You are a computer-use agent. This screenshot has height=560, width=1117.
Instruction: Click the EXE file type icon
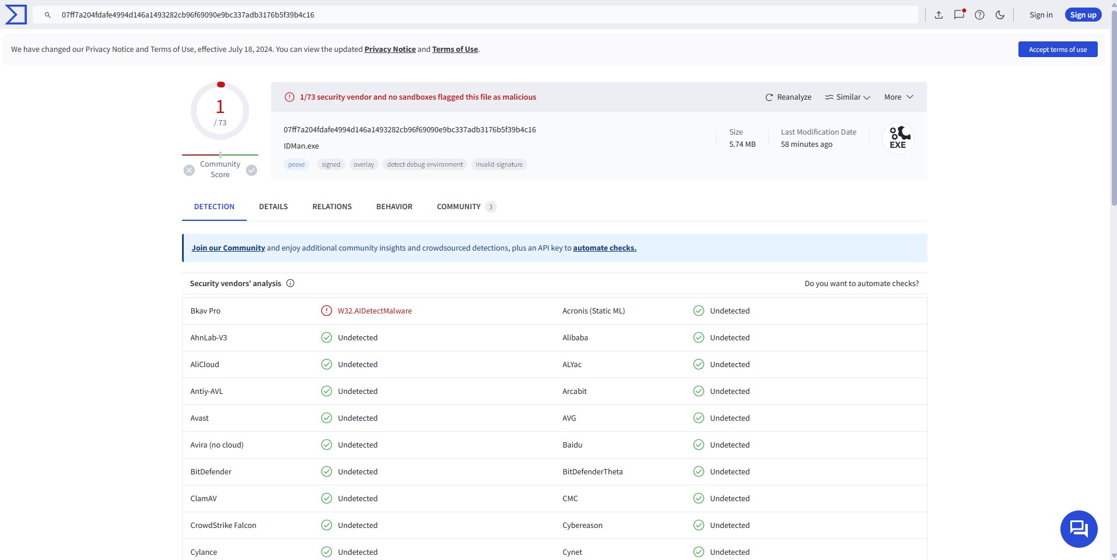pyautogui.click(x=898, y=138)
